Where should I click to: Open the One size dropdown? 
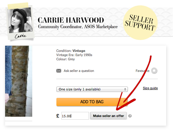[92, 89]
